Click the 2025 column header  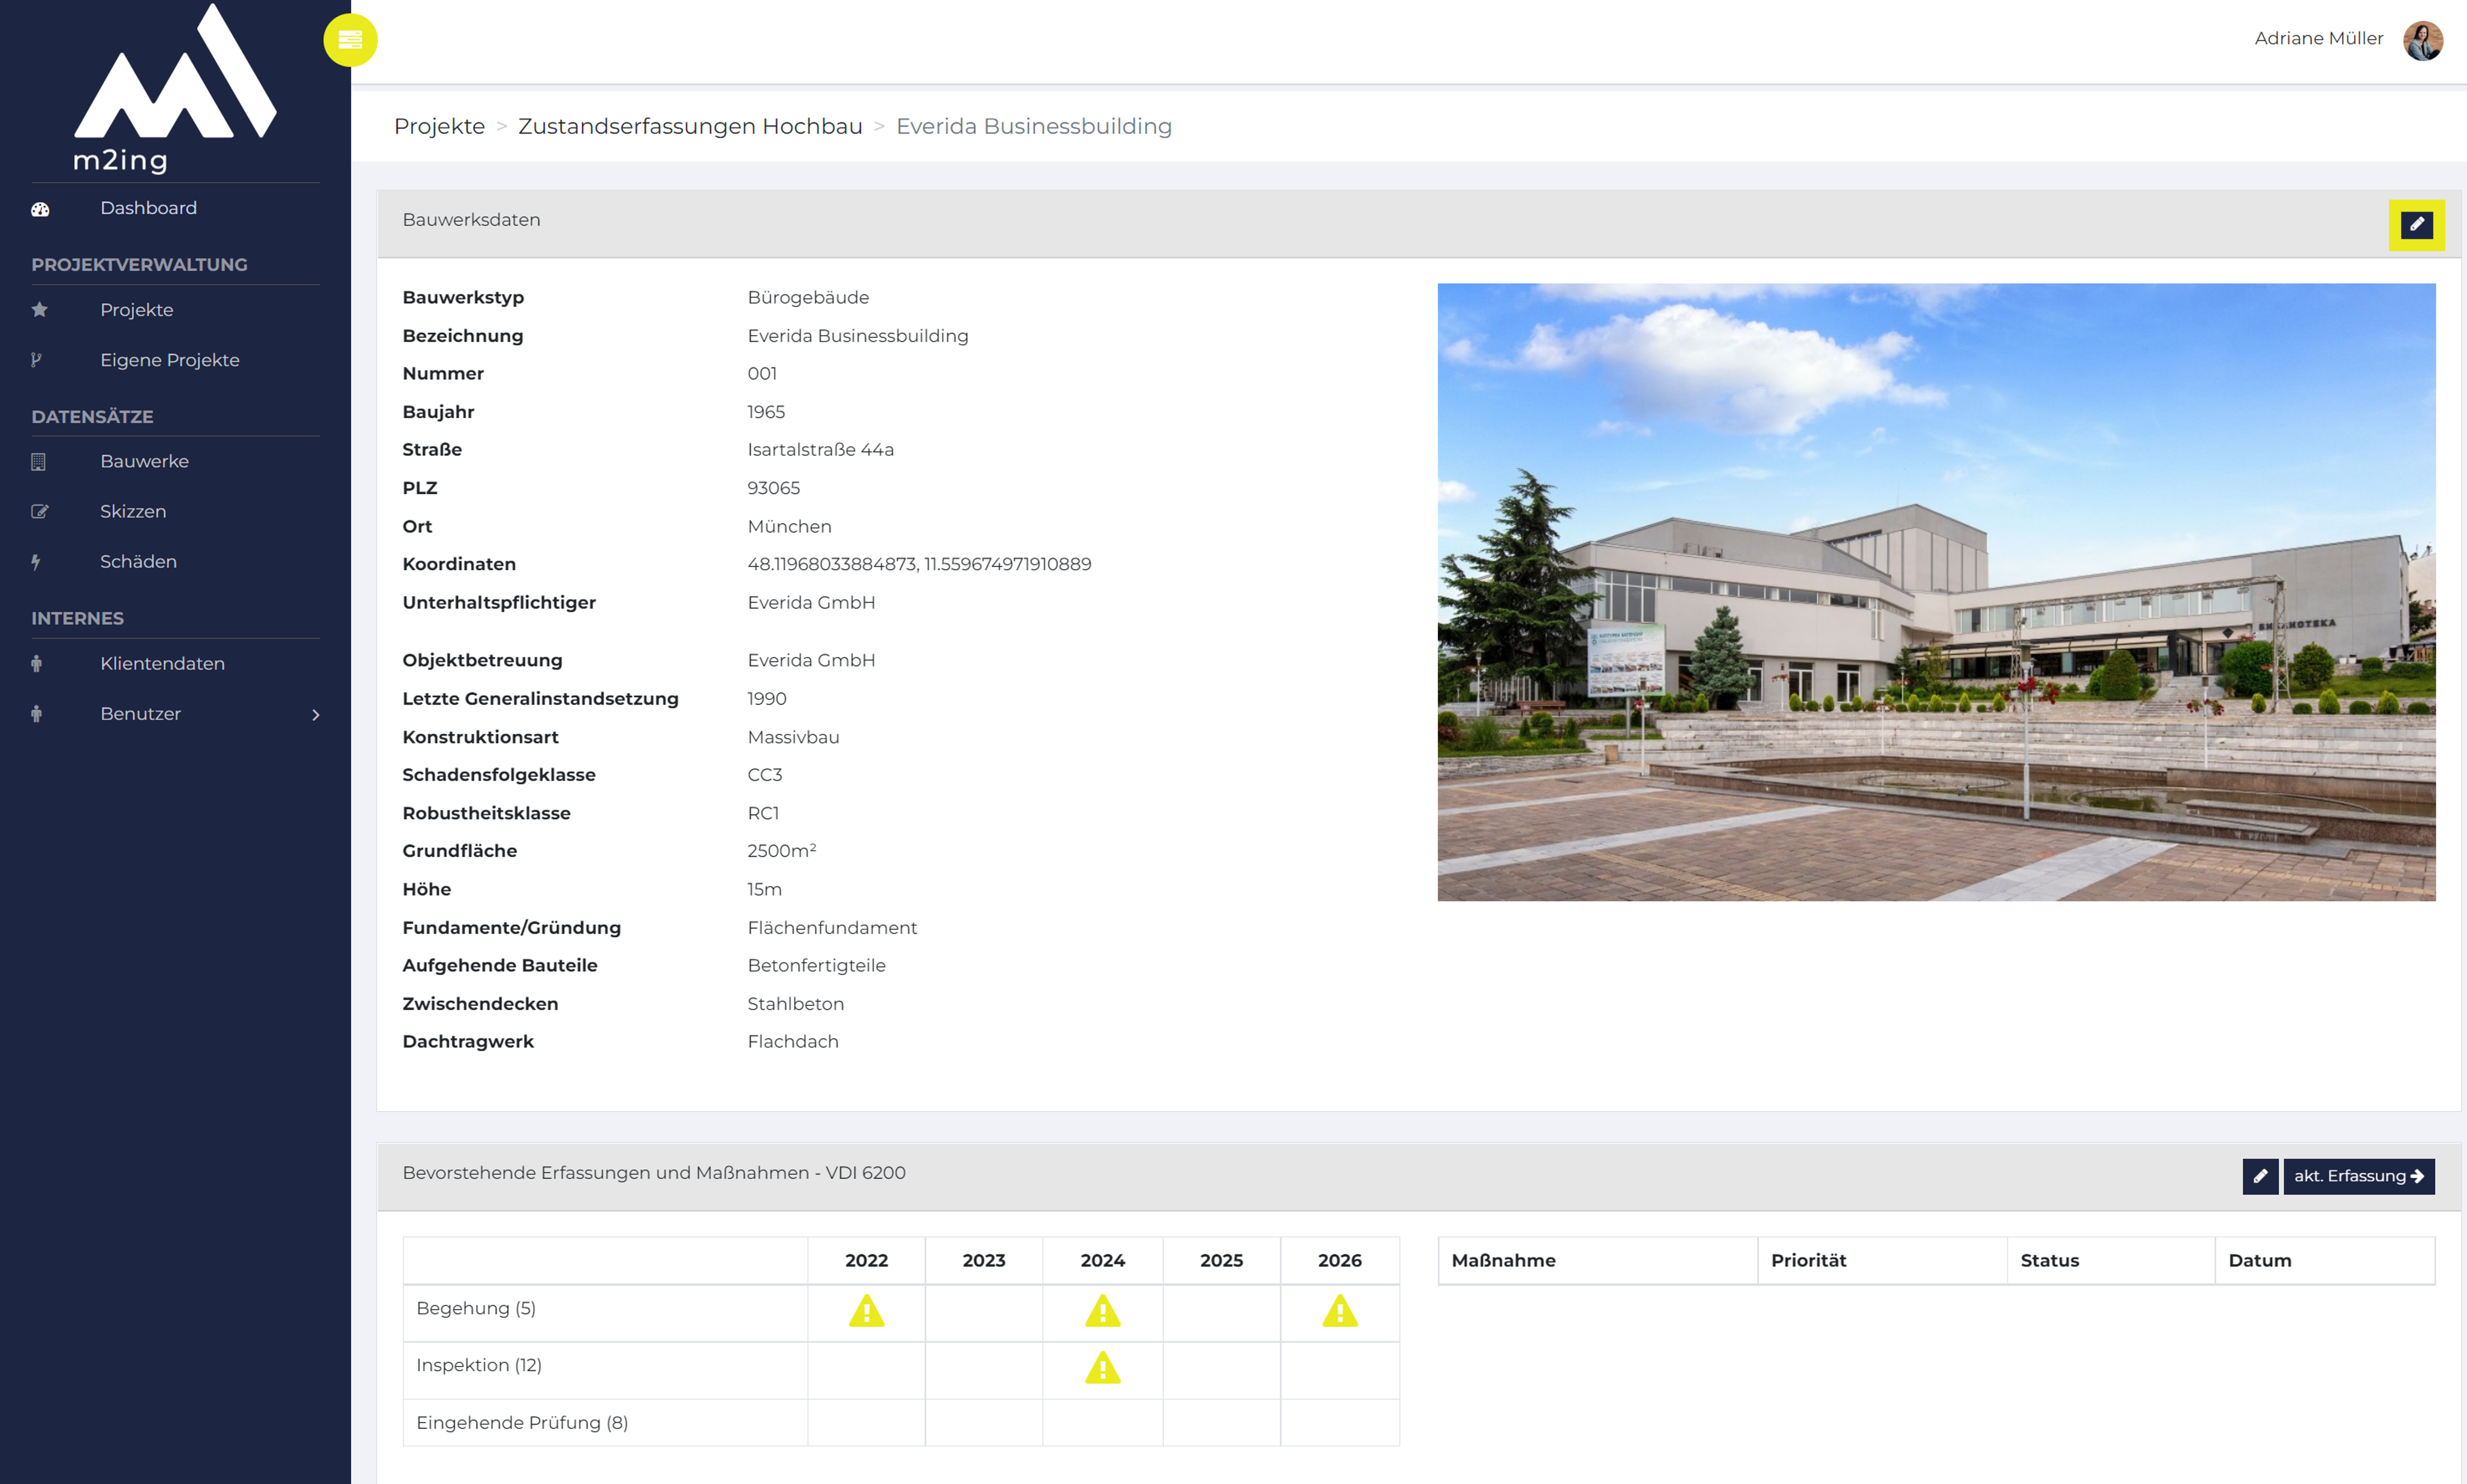[x=1221, y=1261]
